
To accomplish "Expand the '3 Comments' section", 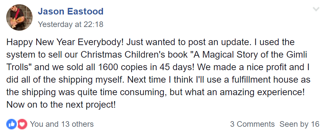I will tap(252, 124).
